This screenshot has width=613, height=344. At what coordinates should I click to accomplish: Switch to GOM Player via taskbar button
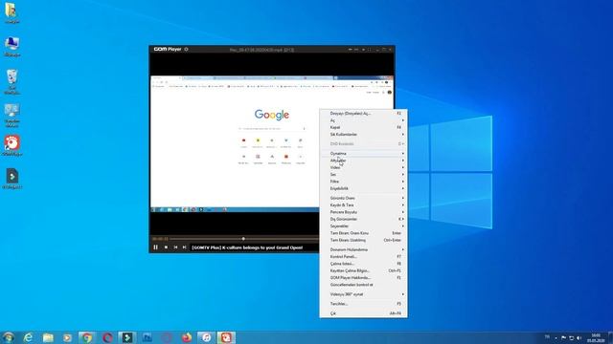(x=226, y=337)
